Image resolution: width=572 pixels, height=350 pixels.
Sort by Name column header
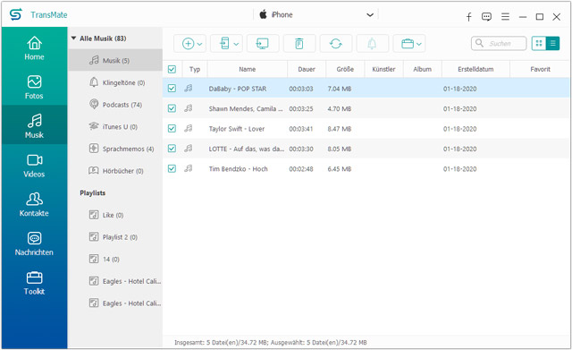click(248, 69)
